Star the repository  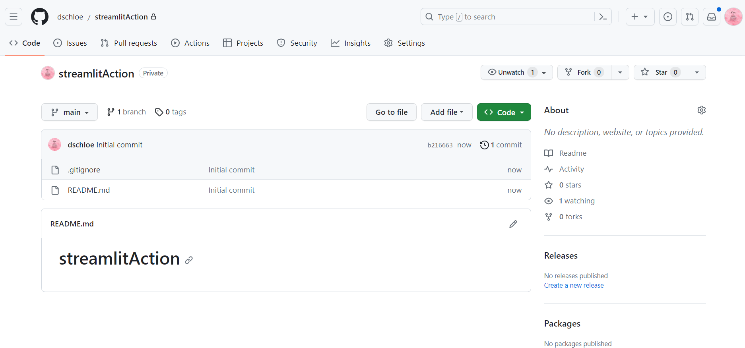(x=661, y=72)
